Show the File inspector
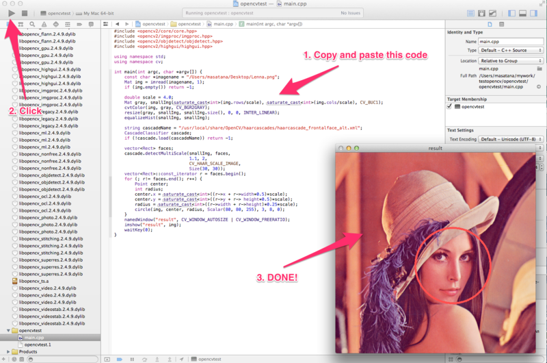 (x=490, y=24)
